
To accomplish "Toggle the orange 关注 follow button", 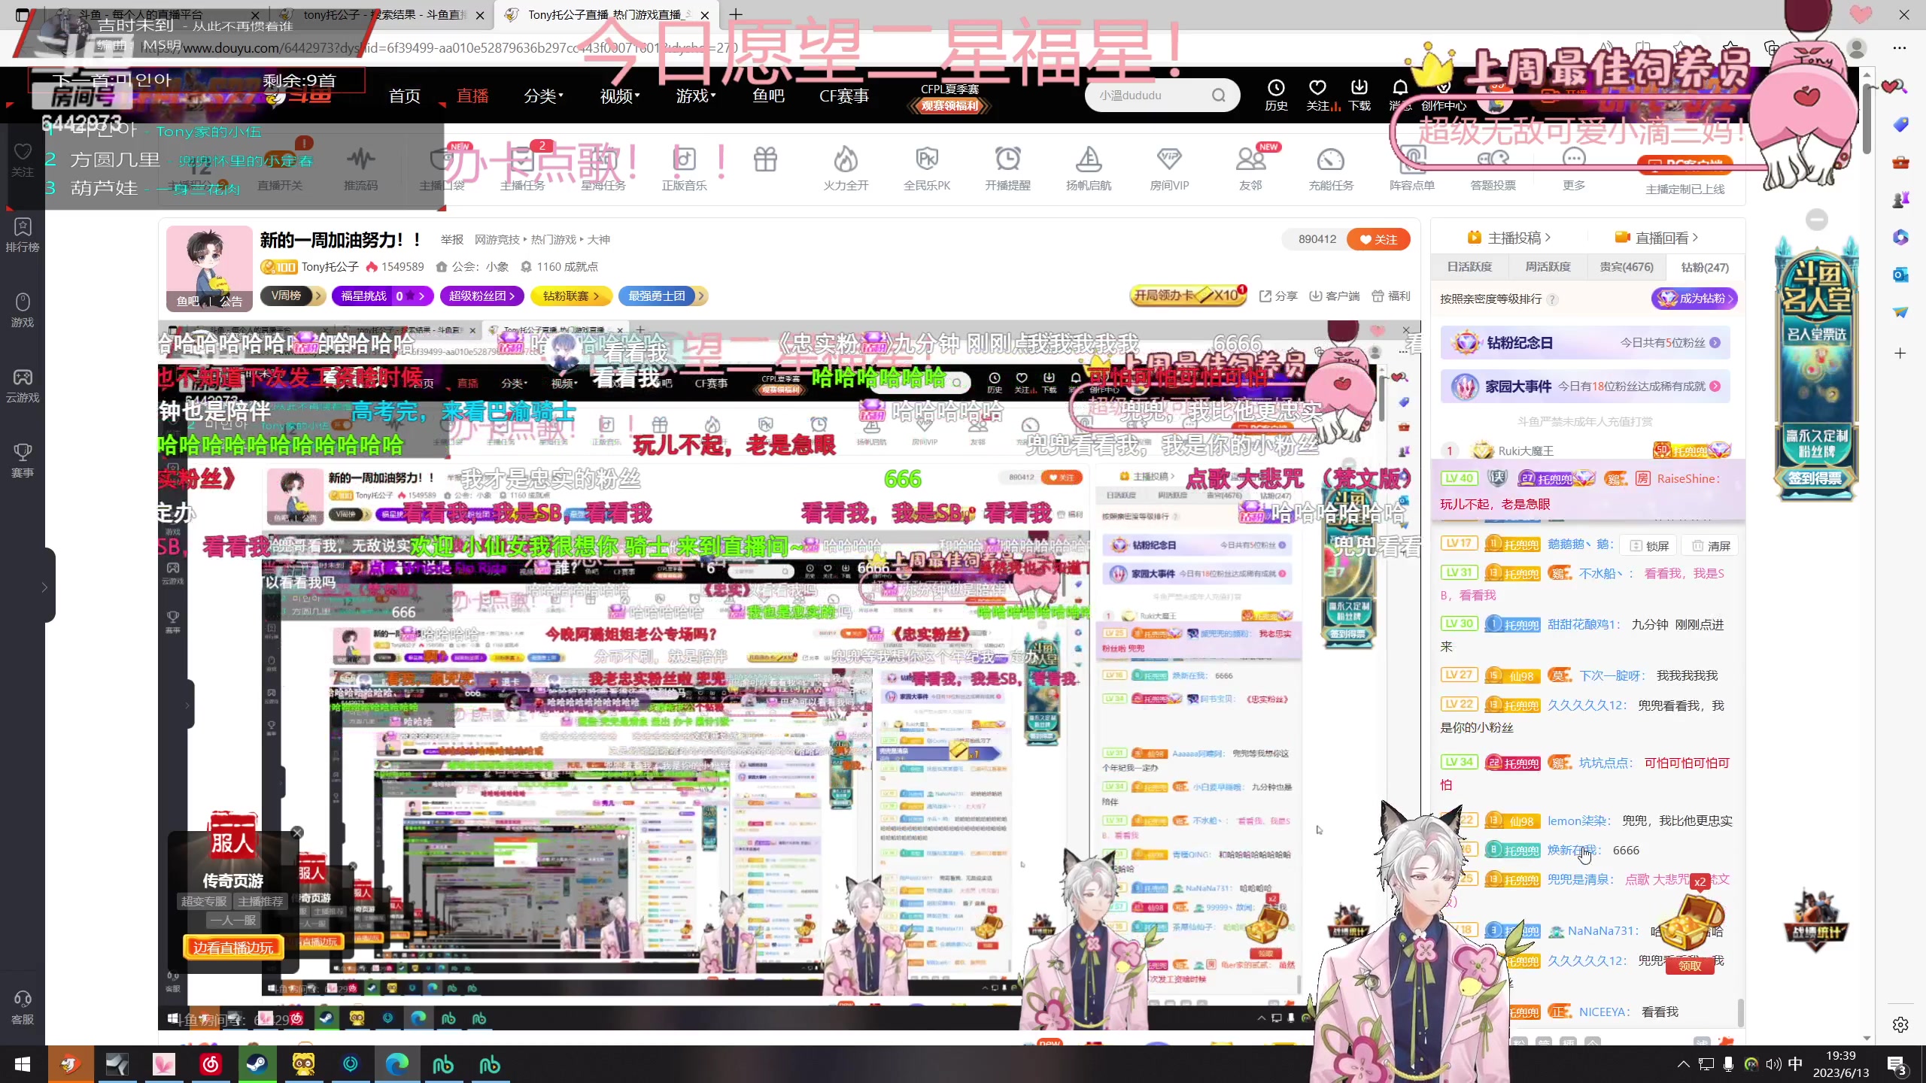I will (1378, 239).
